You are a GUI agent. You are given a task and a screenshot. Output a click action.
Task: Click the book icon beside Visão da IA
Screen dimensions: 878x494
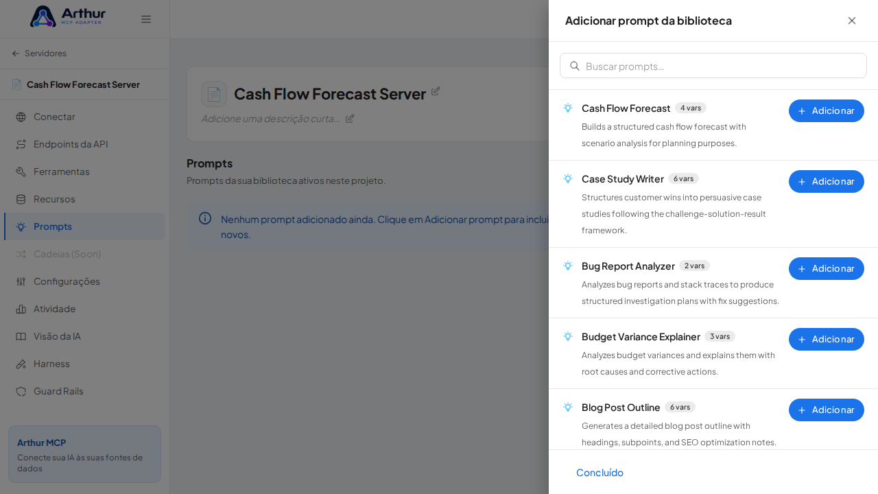(x=21, y=336)
